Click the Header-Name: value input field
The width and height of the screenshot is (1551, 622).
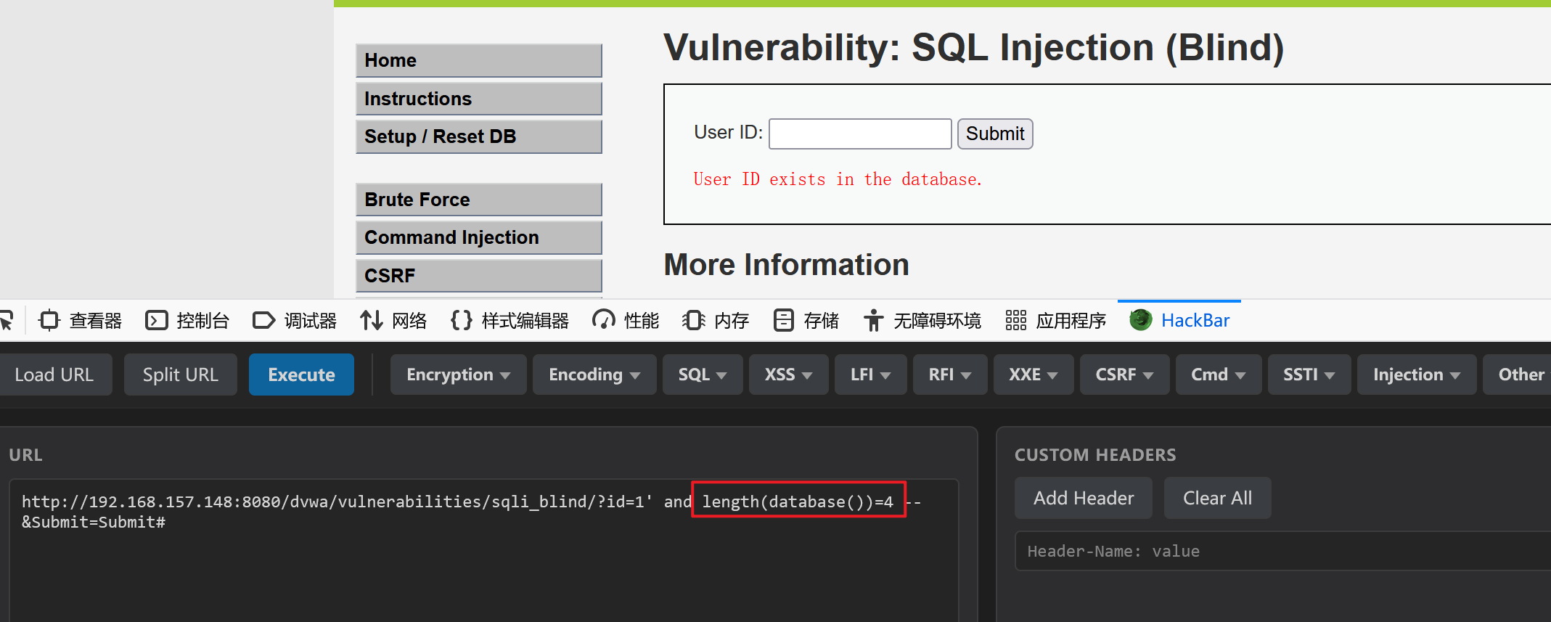point(1282,551)
